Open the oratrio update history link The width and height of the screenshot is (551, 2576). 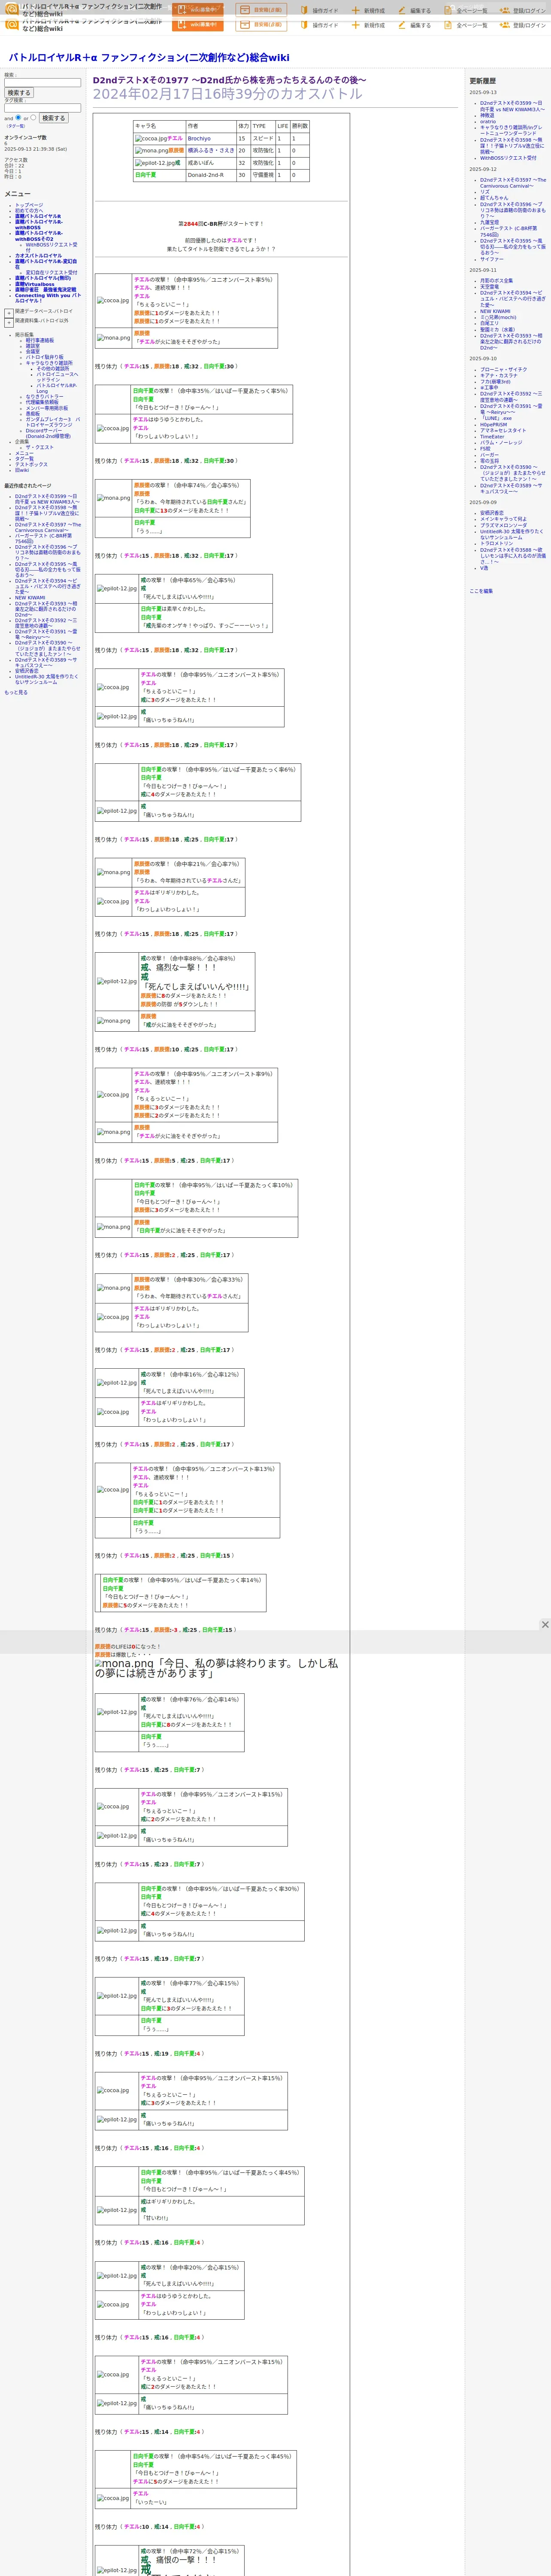tap(487, 122)
